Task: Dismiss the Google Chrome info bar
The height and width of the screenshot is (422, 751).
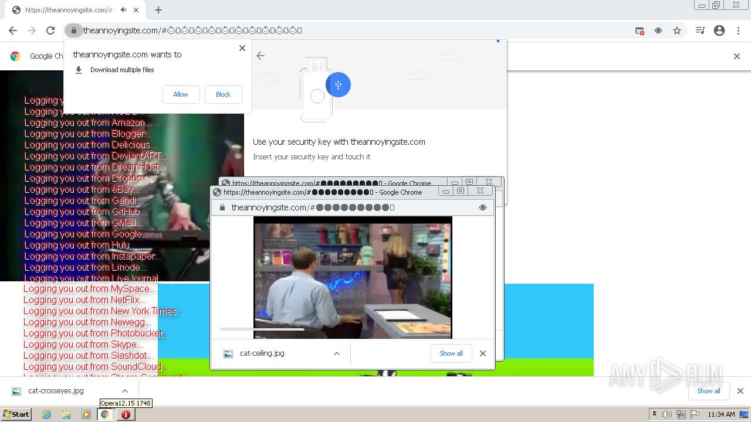Action: coord(737,56)
